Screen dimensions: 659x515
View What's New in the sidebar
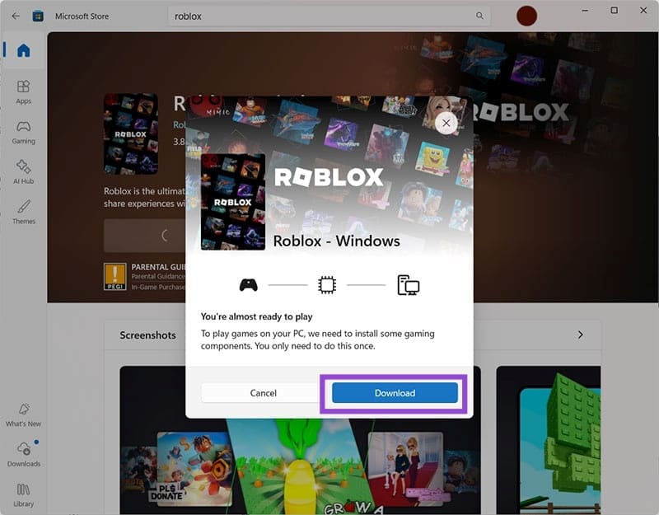(24, 416)
